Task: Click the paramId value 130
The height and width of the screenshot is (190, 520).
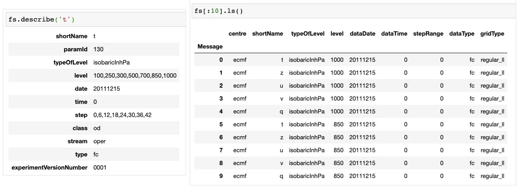Action: click(x=98, y=49)
